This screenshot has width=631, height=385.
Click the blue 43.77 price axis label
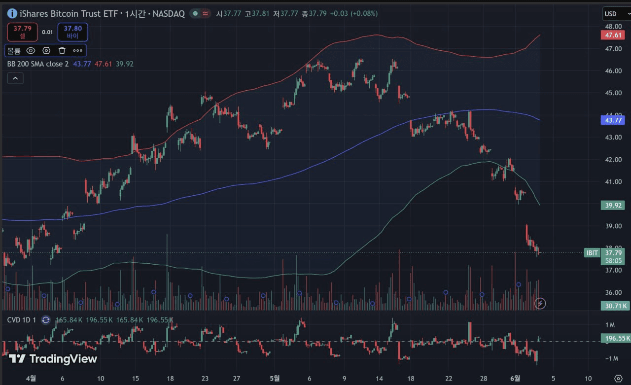613,120
